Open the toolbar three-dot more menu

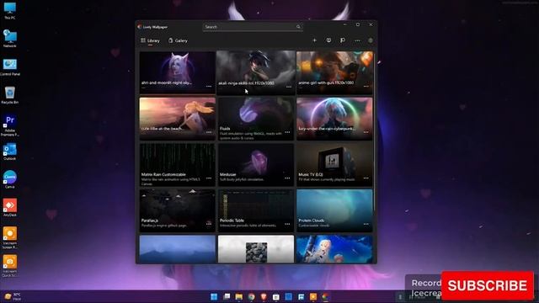[x=357, y=40]
